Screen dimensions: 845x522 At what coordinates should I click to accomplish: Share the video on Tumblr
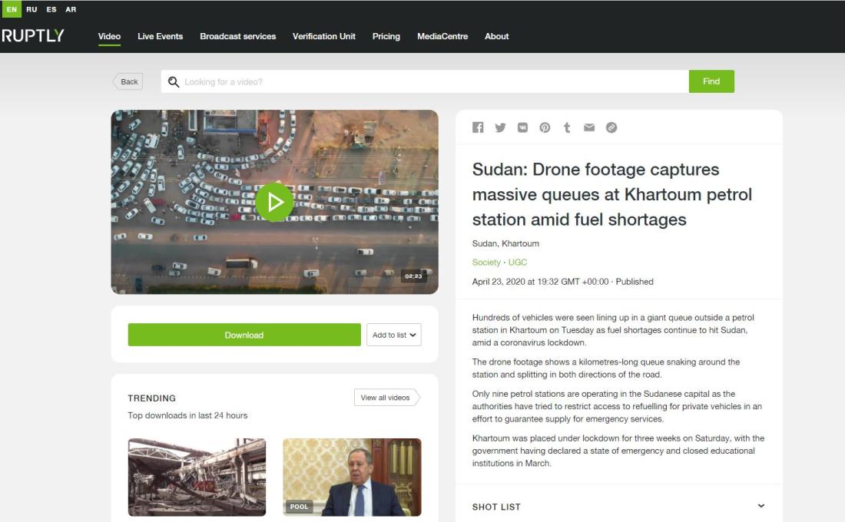pos(567,127)
